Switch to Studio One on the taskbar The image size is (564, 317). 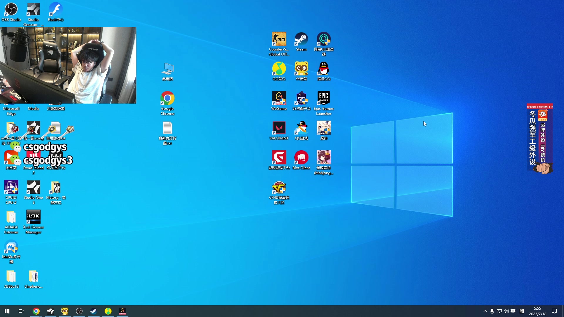(51, 311)
